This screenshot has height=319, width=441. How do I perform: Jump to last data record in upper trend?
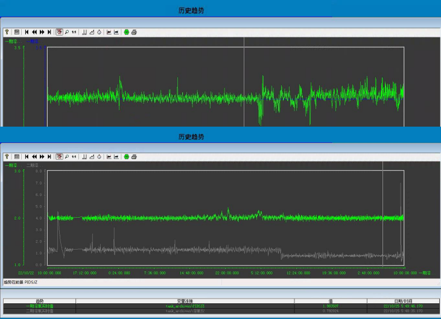click(49, 32)
